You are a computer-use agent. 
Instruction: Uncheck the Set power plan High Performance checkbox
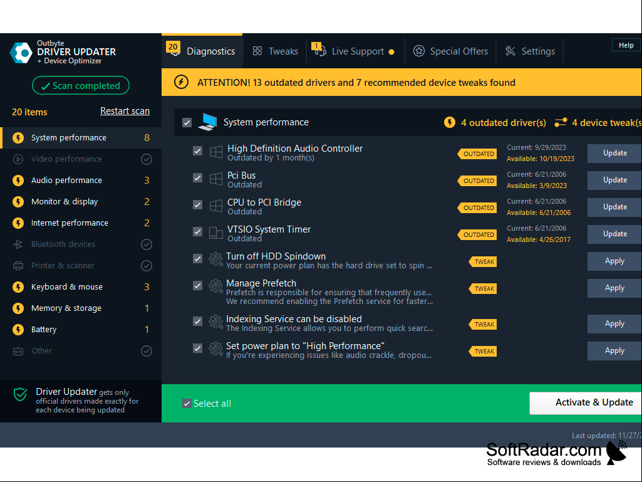tap(197, 348)
